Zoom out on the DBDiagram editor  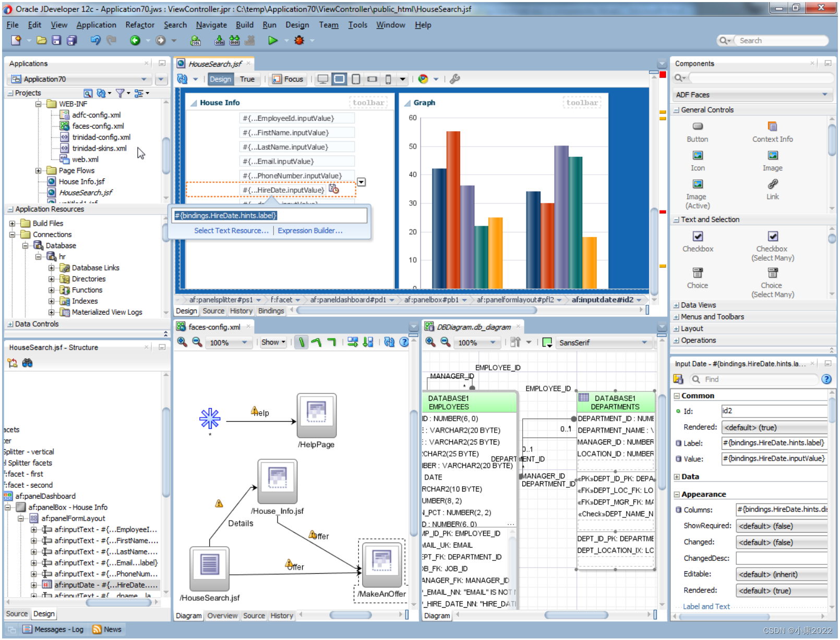coord(446,342)
